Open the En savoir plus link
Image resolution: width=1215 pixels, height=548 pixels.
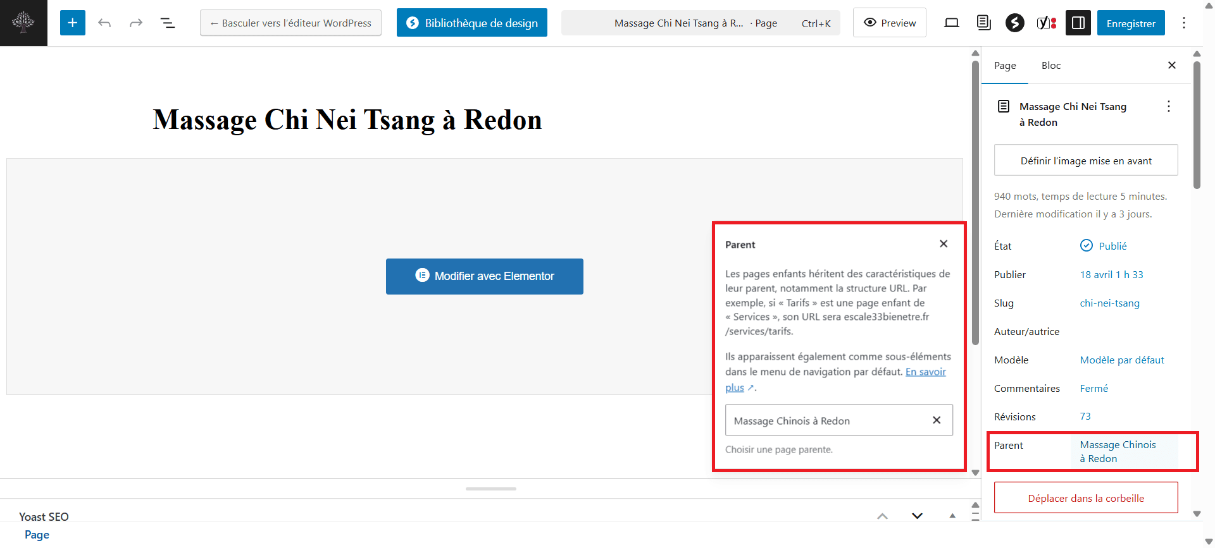[x=925, y=372]
